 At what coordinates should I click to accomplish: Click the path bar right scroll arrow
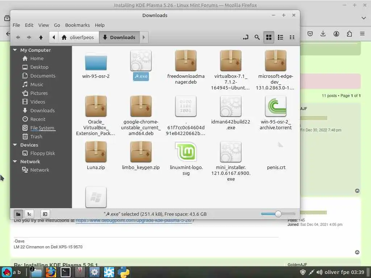coord(144,37)
